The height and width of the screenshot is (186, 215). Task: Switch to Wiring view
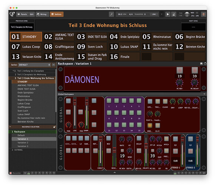(42, 14)
